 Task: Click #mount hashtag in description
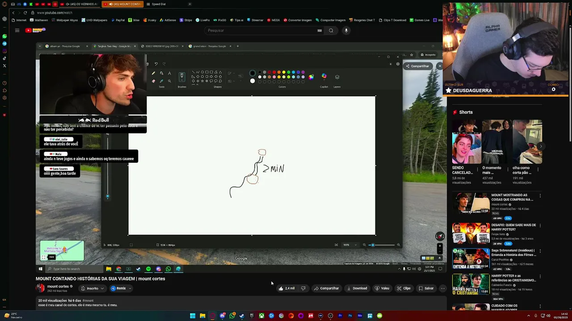coord(88,301)
